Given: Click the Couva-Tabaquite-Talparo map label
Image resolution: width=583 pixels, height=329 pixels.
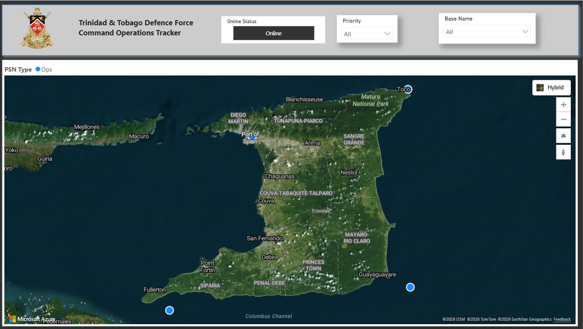Looking at the screenshot, I should coord(296,193).
